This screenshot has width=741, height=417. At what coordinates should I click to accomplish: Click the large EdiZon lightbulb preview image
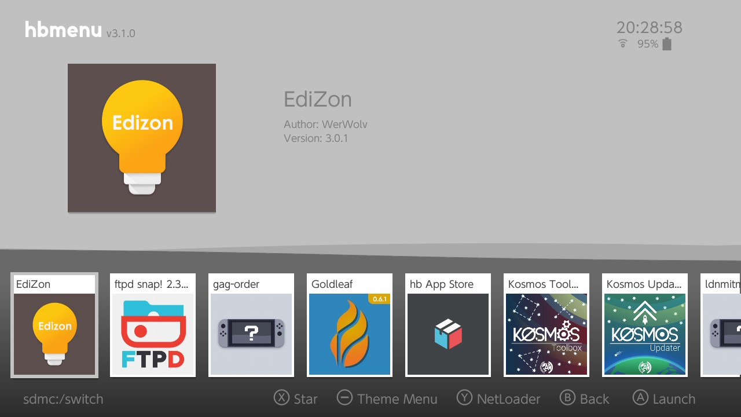click(x=142, y=138)
